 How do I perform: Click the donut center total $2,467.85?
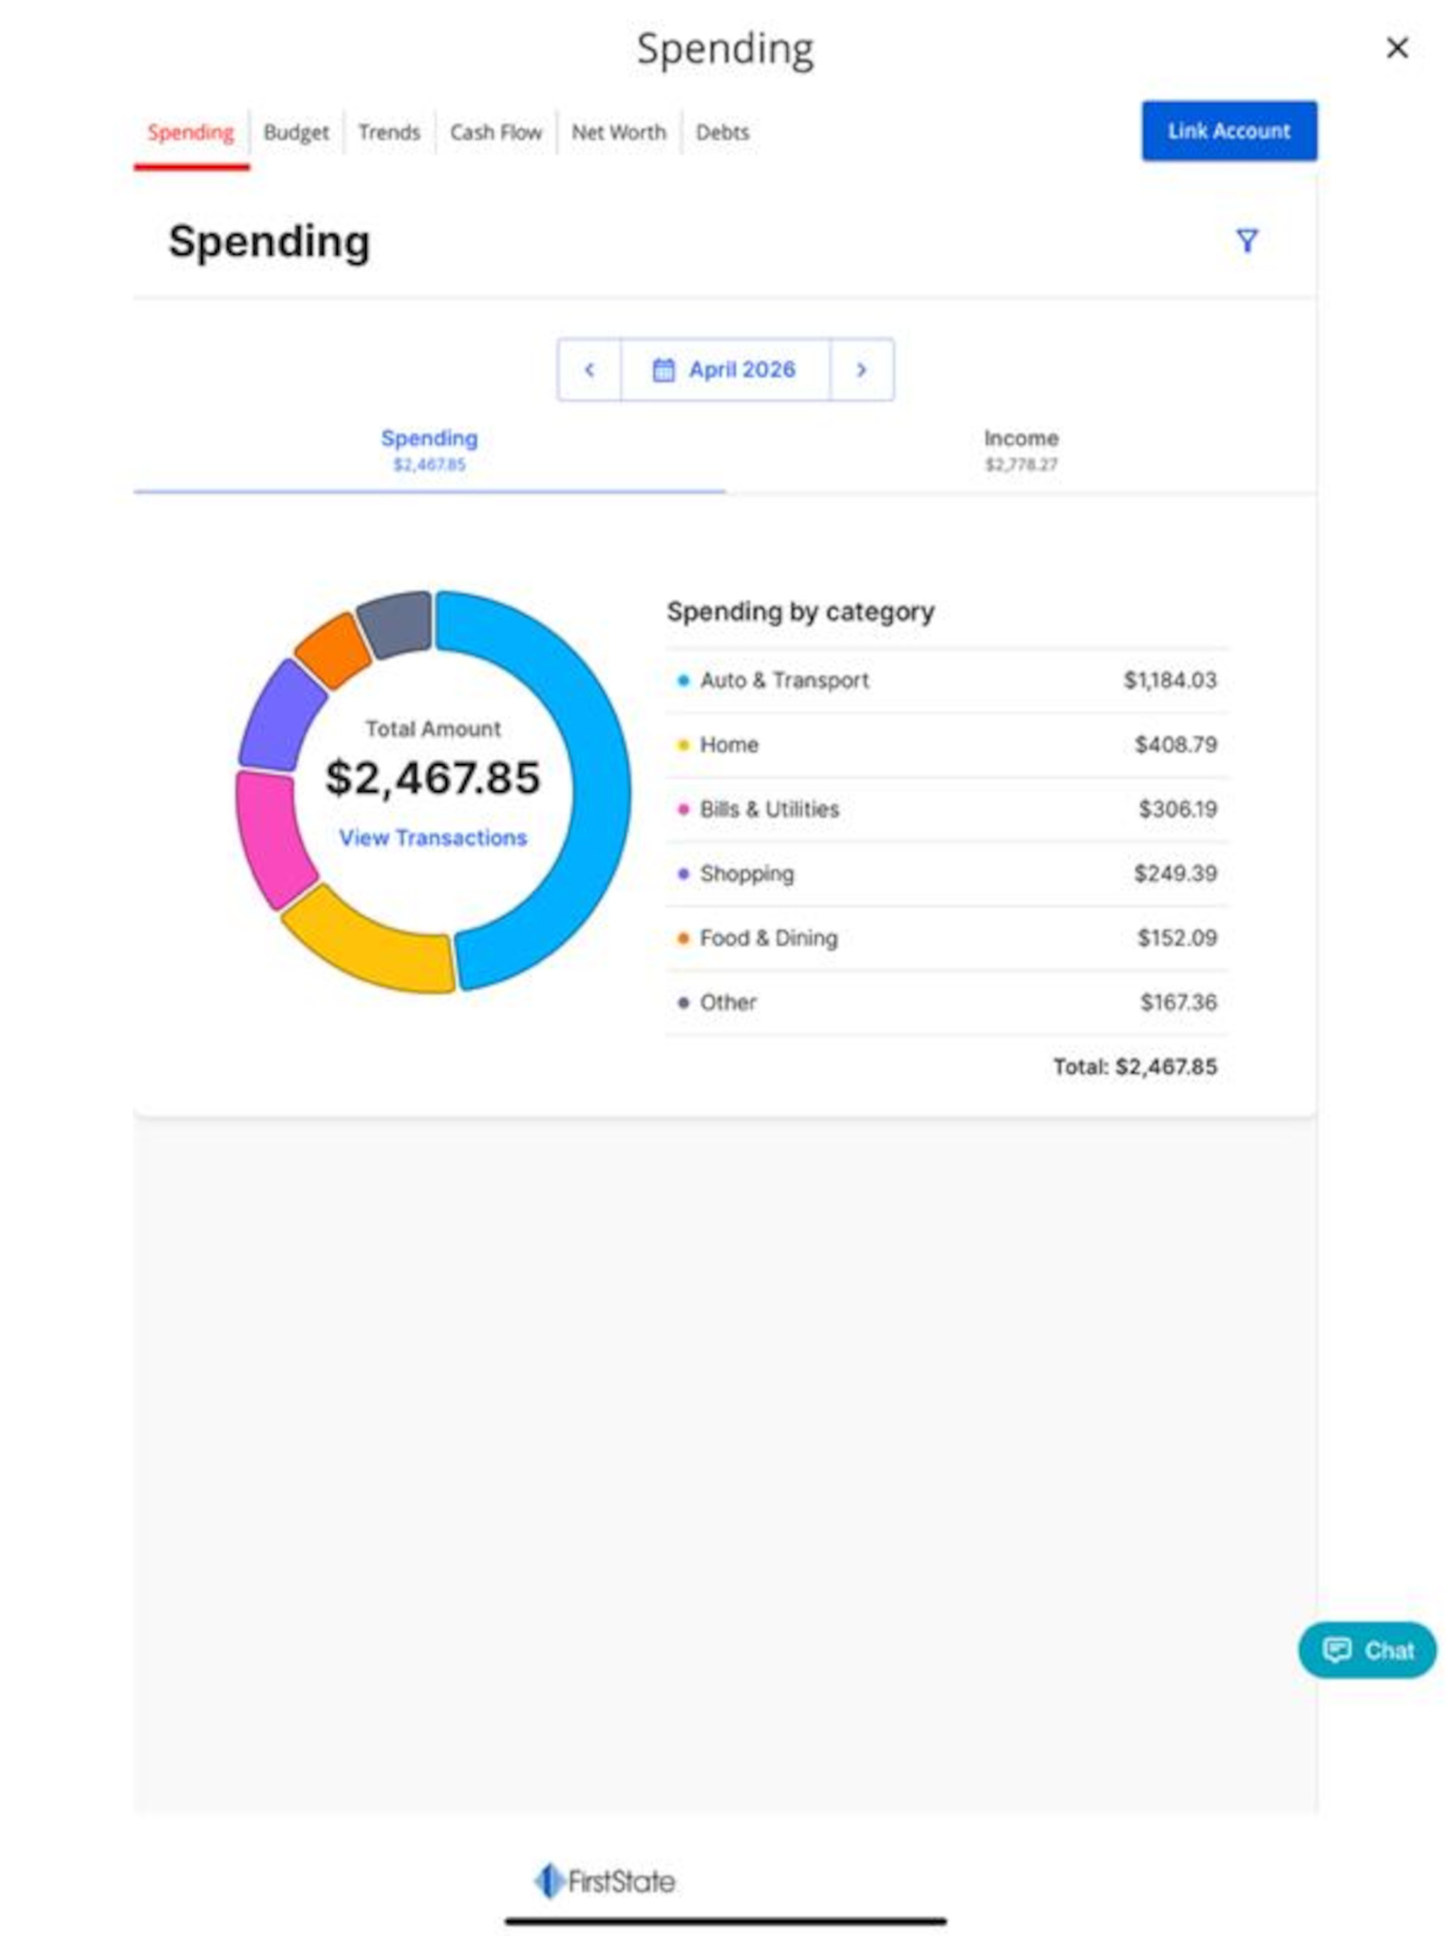(433, 778)
